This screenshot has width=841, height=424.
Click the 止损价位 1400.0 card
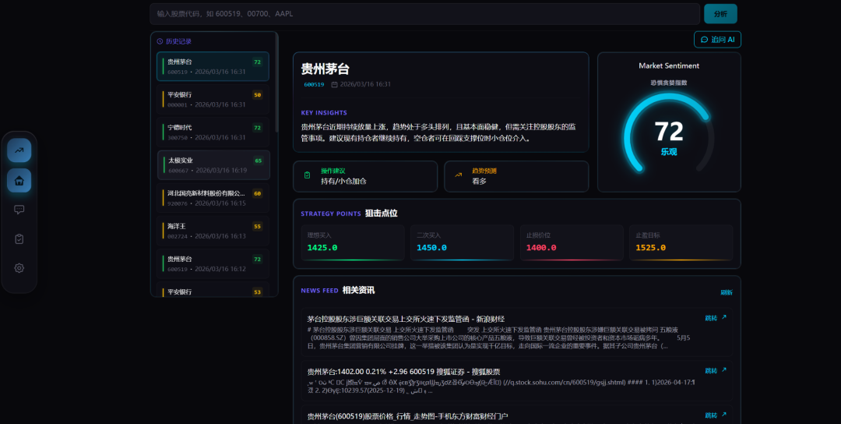click(572, 242)
